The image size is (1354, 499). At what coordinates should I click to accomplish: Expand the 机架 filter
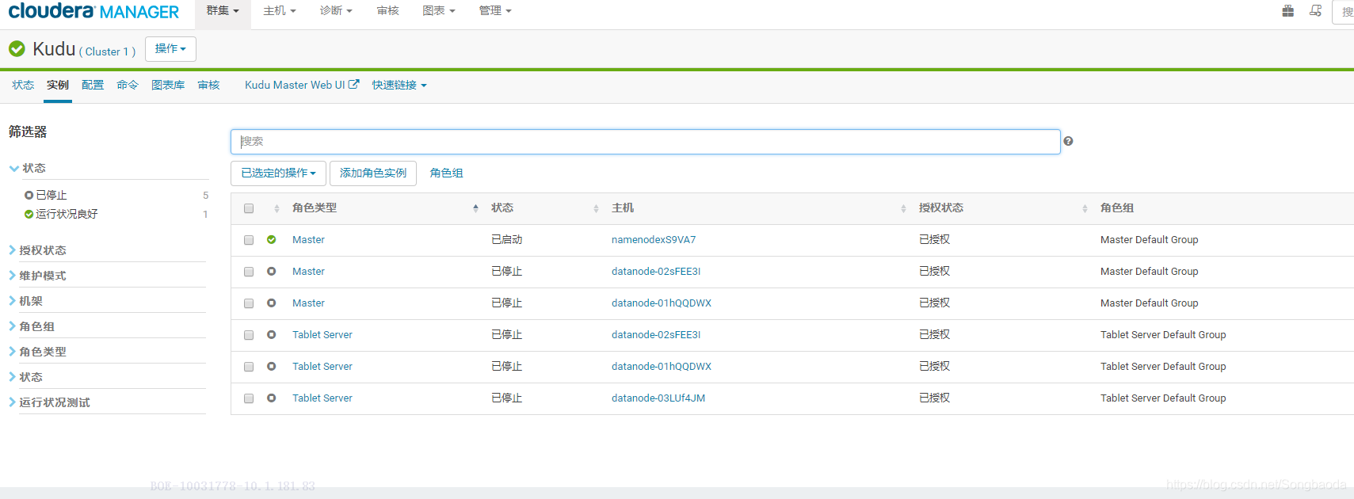point(26,301)
